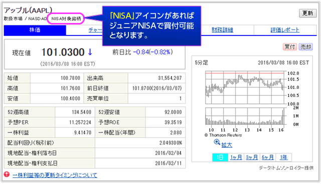Open the 評価レポート tab
This screenshot has width=321, height=184.
[285, 30]
